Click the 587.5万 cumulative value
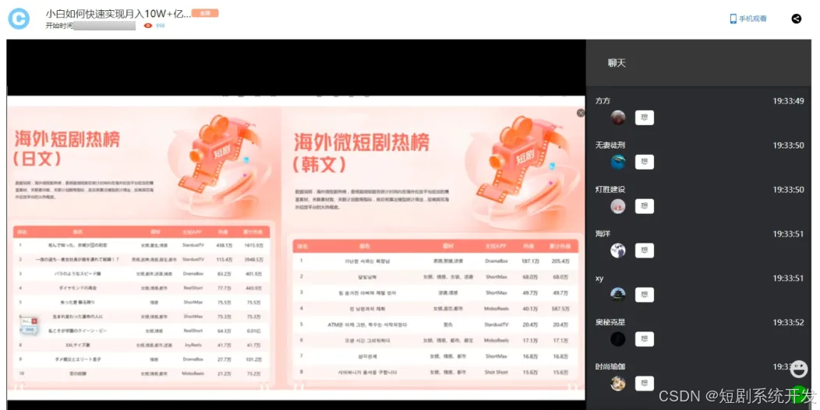This screenshot has height=410, width=820. point(560,309)
